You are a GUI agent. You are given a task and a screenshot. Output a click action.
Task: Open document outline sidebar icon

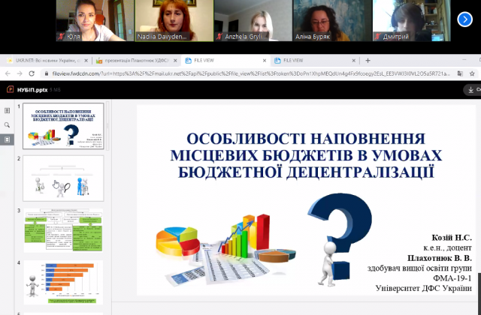coord(7,110)
